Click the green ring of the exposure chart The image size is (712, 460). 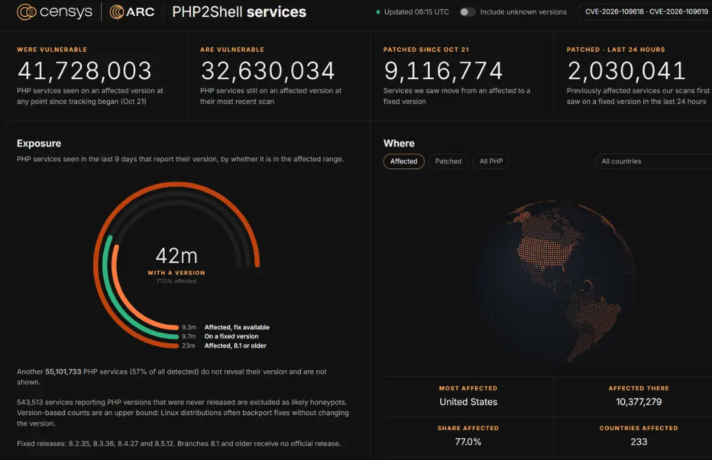pyautogui.click(x=105, y=265)
